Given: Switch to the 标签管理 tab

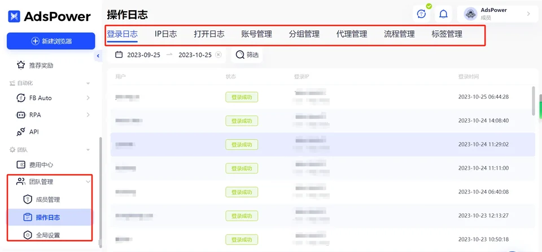Looking at the screenshot, I should [447, 34].
